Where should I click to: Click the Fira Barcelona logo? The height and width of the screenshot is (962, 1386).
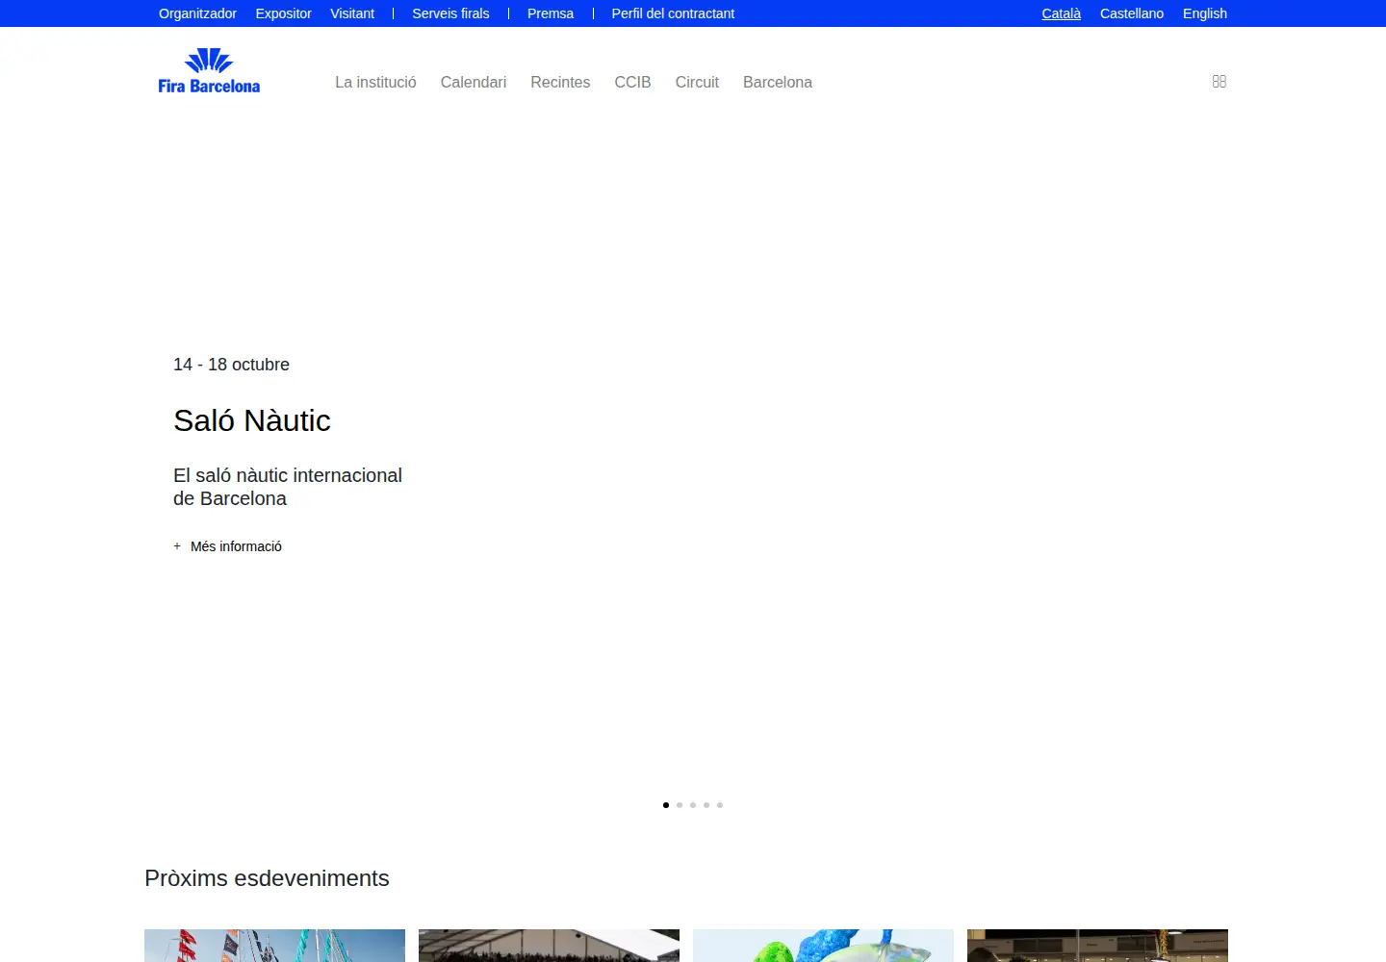tap(209, 71)
